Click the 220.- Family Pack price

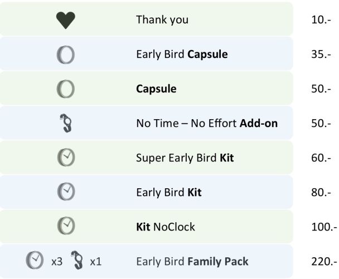click(324, 262)
